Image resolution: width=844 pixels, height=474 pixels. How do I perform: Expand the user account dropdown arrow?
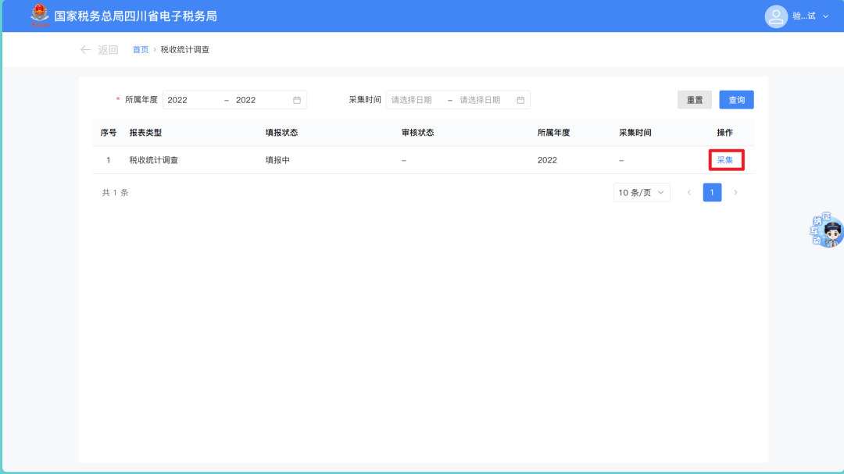click(x=826, y=16)
